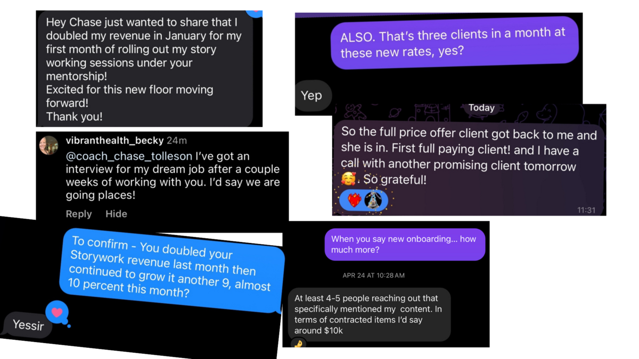Select the Yep reply bubble
The height and width of the screenshot is (359, 639).
(312, 96)
